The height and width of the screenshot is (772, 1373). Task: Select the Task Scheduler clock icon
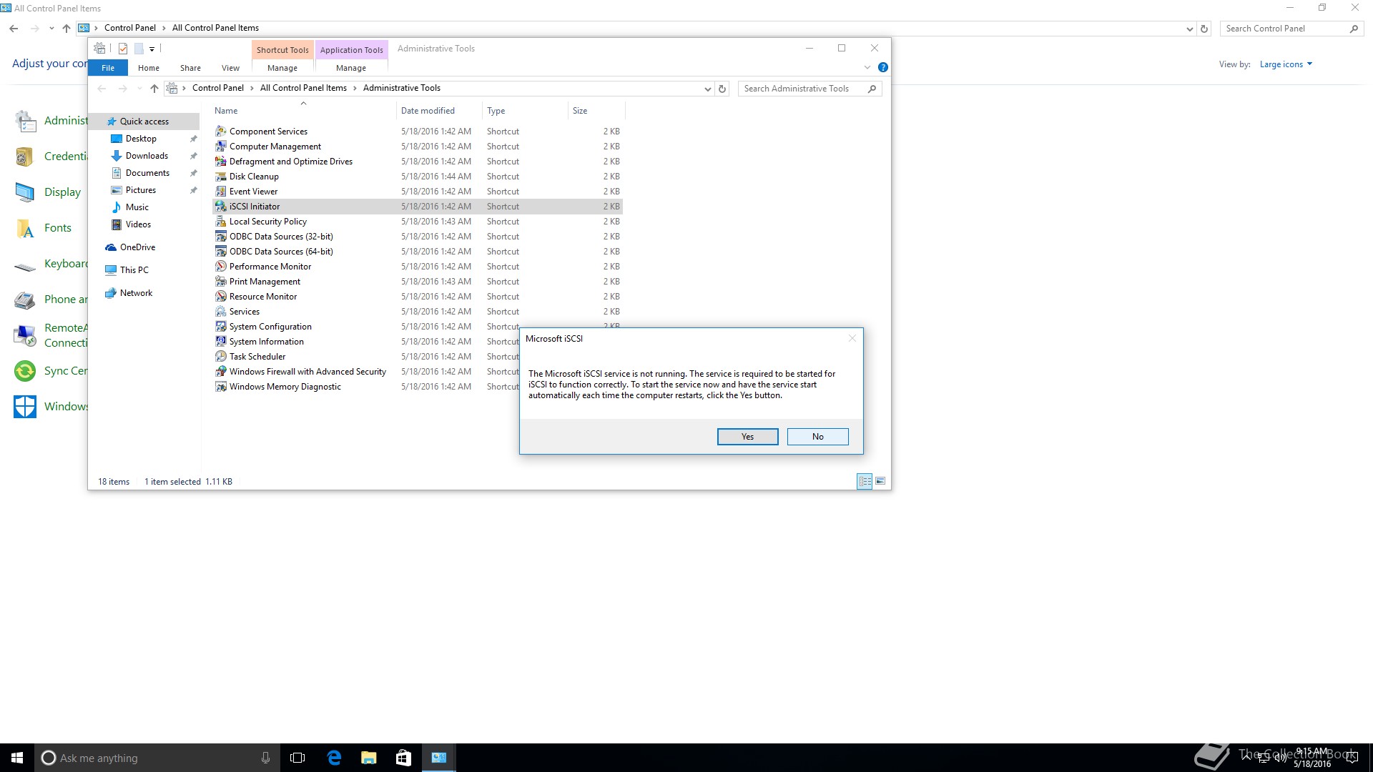221,357
